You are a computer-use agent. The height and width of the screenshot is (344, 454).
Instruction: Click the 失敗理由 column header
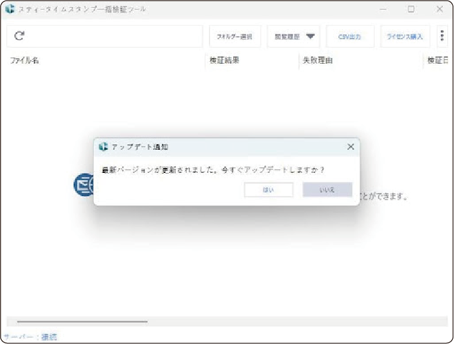(318, 61)
